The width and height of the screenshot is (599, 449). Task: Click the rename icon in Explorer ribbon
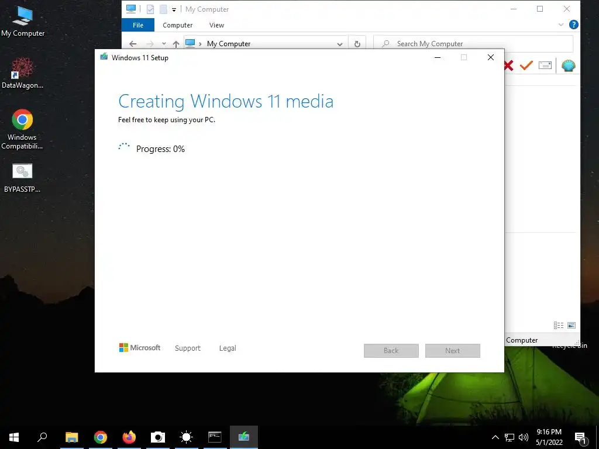545,65
